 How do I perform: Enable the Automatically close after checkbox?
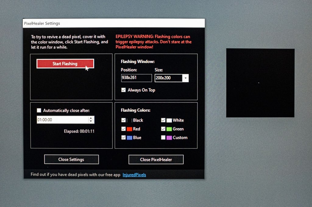pos(39,110)
